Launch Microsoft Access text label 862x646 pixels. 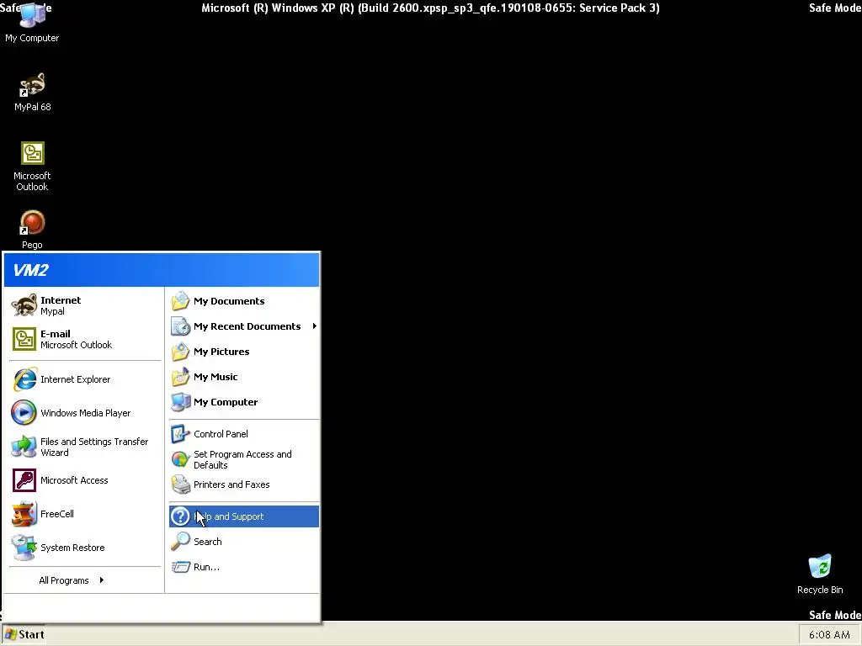(x=74, y=480)
